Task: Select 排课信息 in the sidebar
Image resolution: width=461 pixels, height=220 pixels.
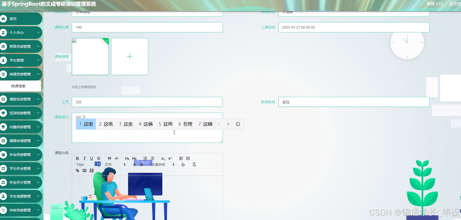Action: (x=21, y=86)
